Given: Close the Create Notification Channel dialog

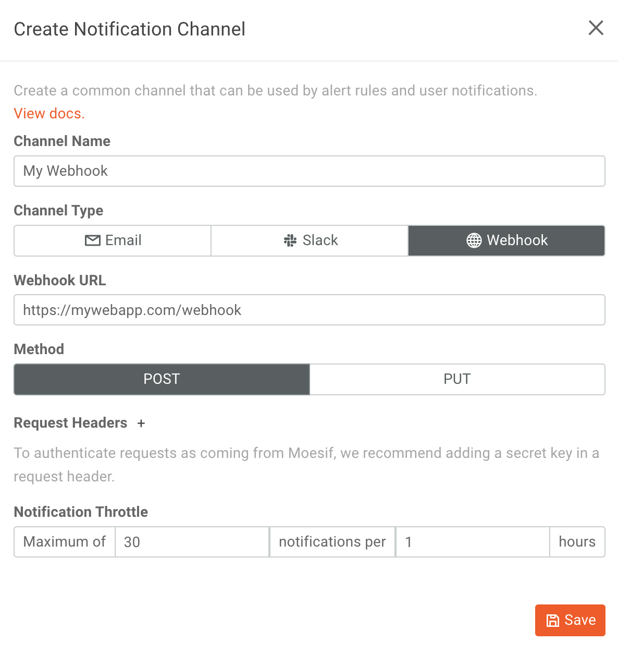Looking at the screenshot, I should coord(596,28).
